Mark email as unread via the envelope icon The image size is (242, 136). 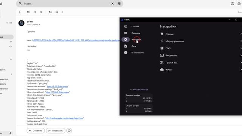pyautogui.click(x=50, y=12)
